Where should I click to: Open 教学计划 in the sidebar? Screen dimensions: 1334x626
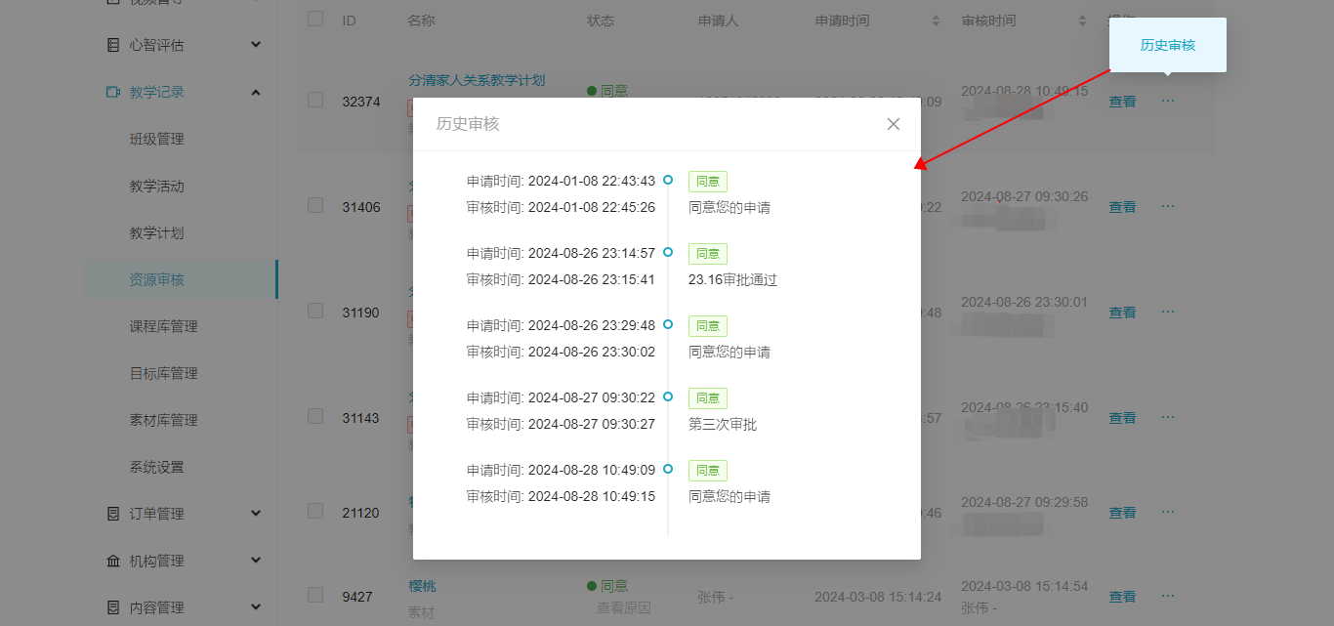pyautogui.click(x=157, y=232)
